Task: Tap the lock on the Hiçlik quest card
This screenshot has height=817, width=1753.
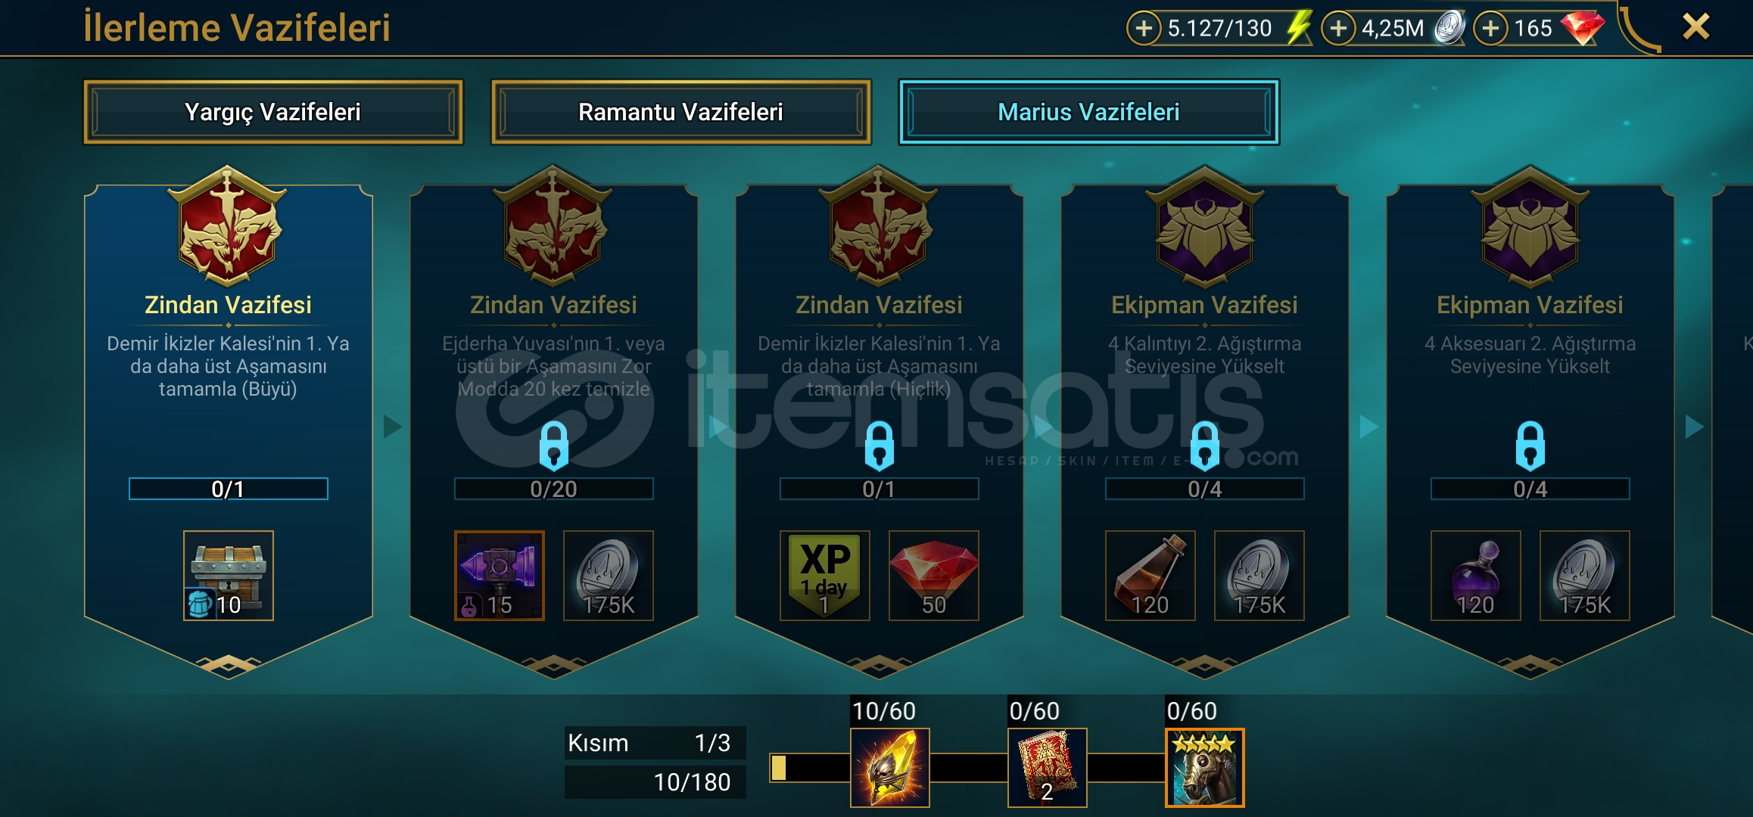Action: pos(880,446)
